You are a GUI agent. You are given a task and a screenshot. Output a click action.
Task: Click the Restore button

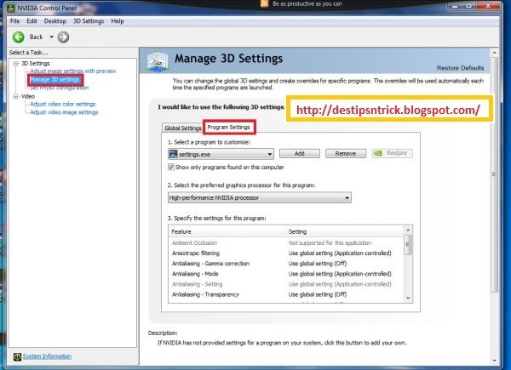393,153
